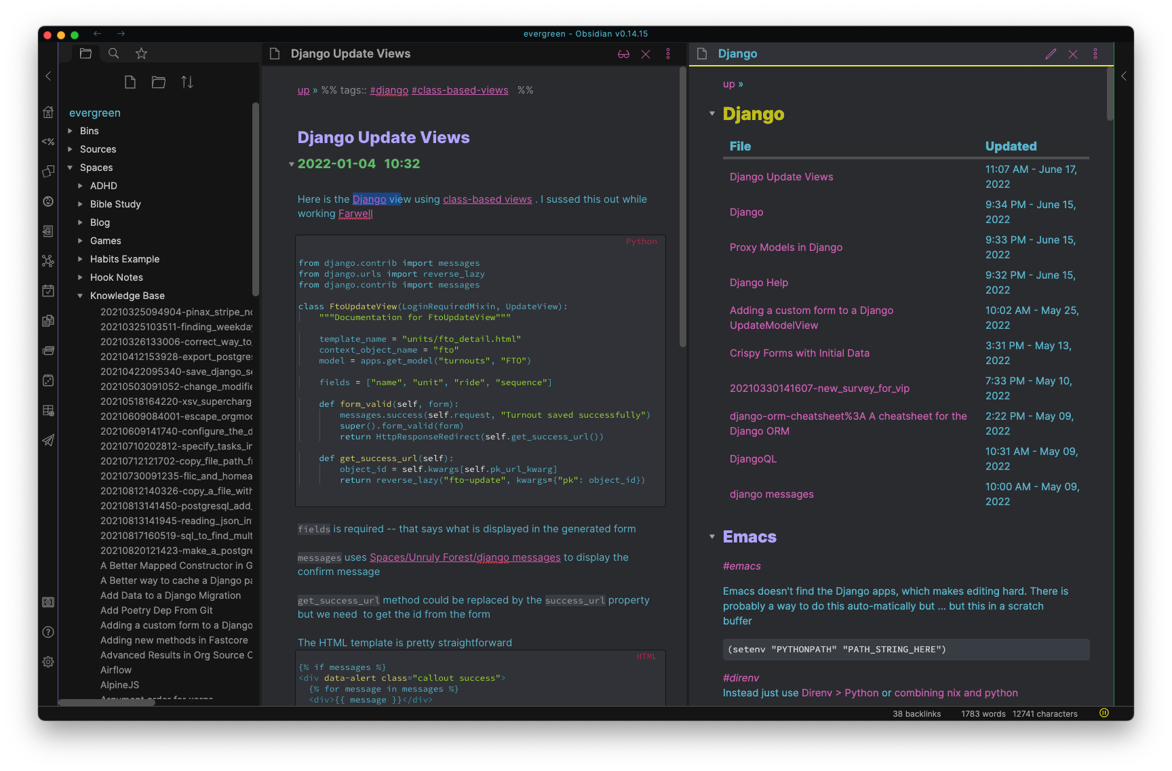Select the Django pane title
Image resolution: width=1172 pixels, height=771 pixels.
[x=737, y=54]
